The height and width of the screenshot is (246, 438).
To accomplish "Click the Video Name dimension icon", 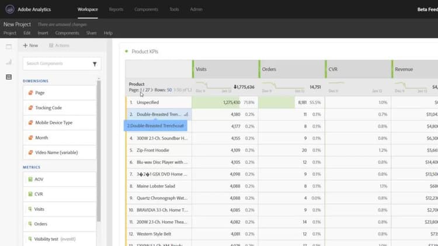I will (30, 153).
